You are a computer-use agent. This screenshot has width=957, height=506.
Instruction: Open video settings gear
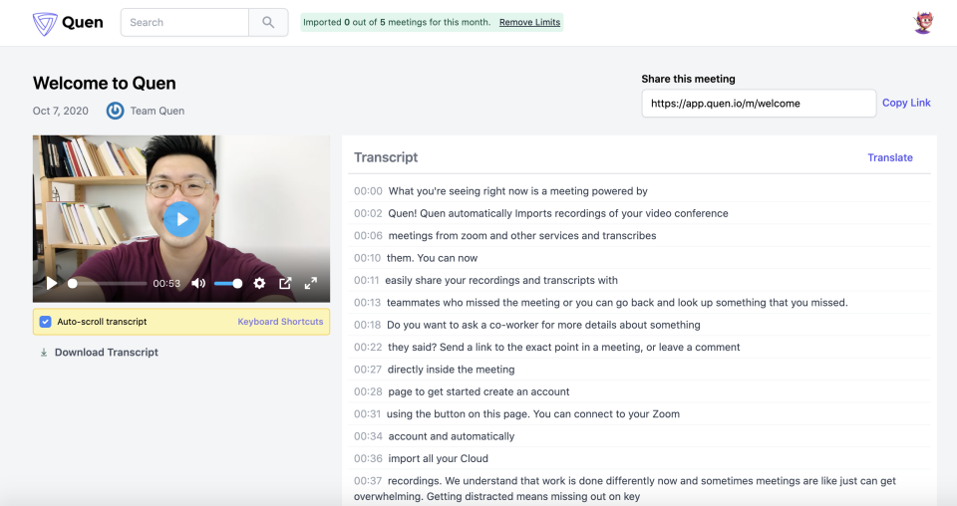click(259, 284)
